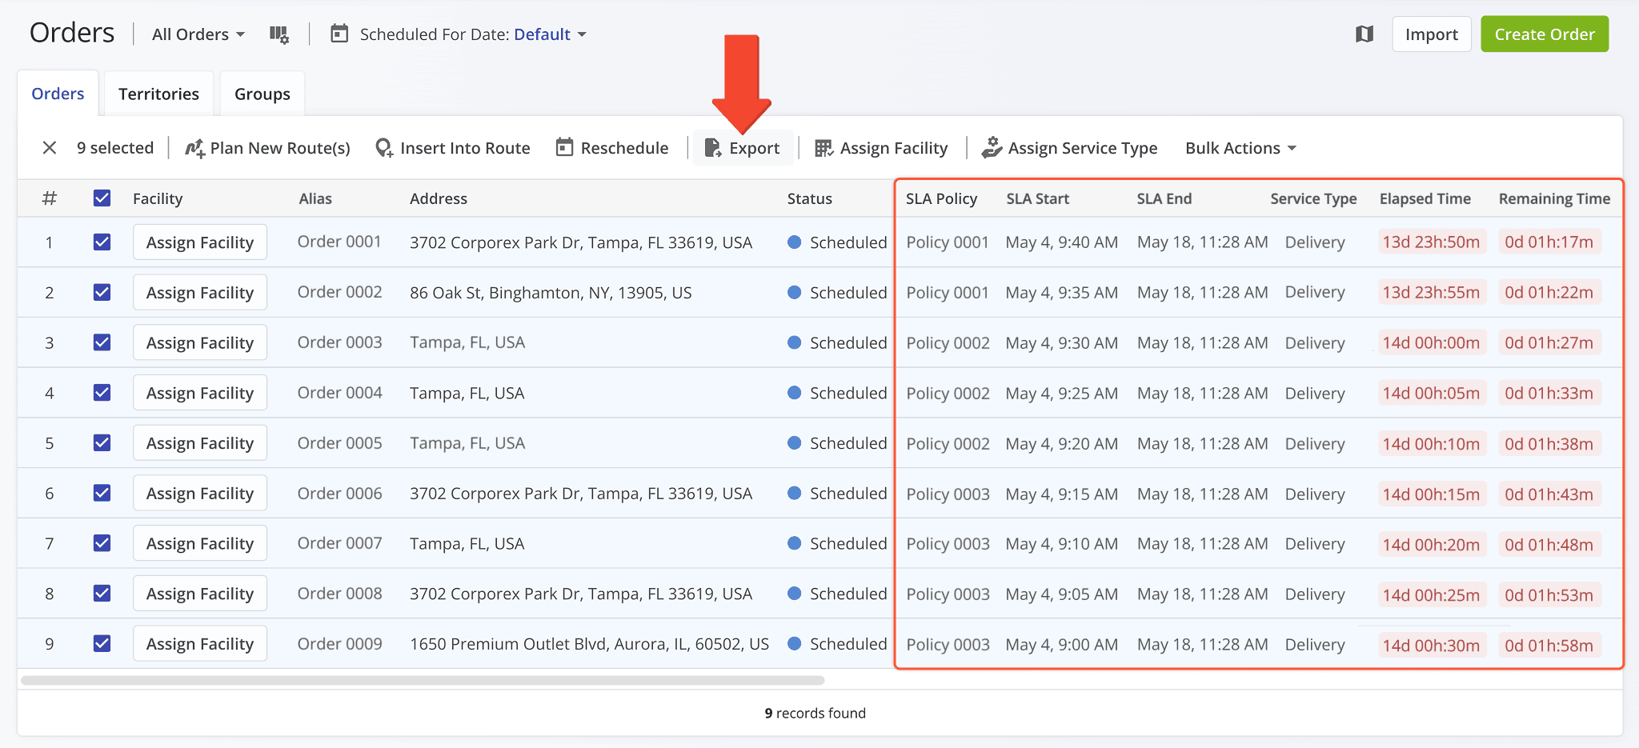Uncheck the select-all orders checkbox
1639x748 pixels.
tap(102, 198)
